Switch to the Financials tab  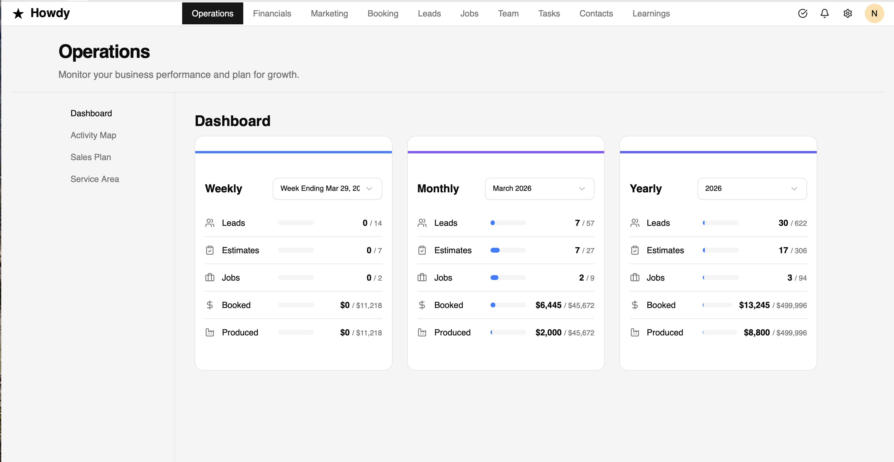[272, 13]
